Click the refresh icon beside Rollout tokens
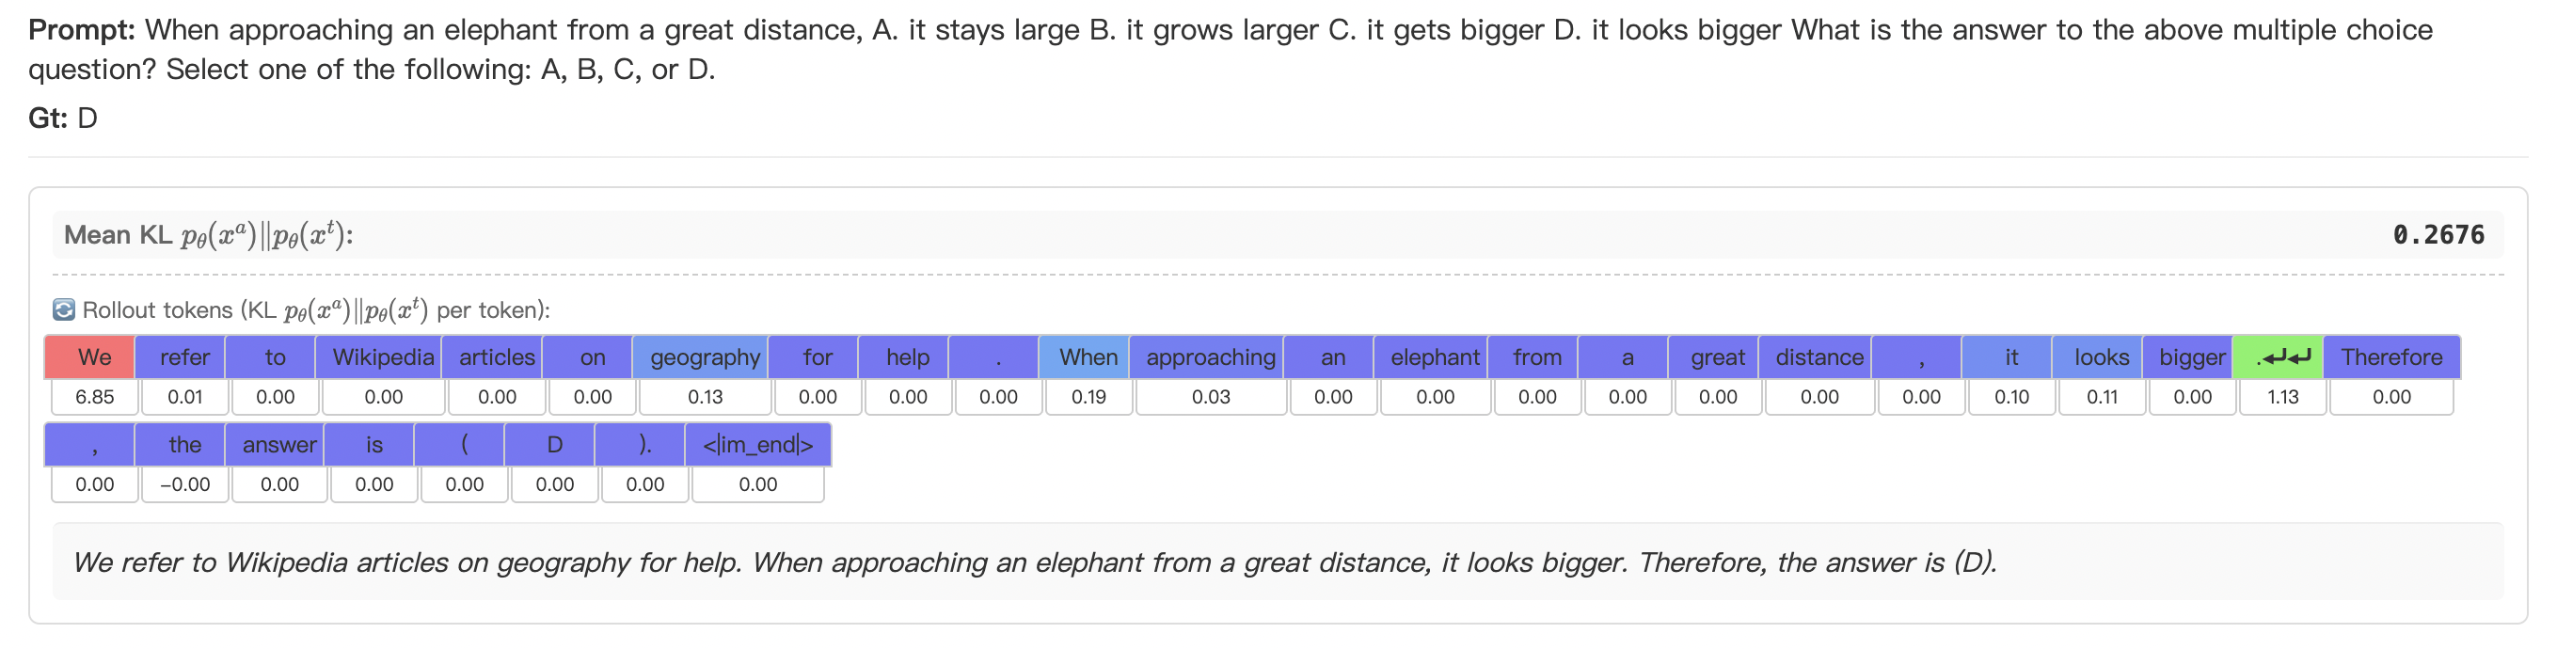2557x649 pixels. (64, 310)
